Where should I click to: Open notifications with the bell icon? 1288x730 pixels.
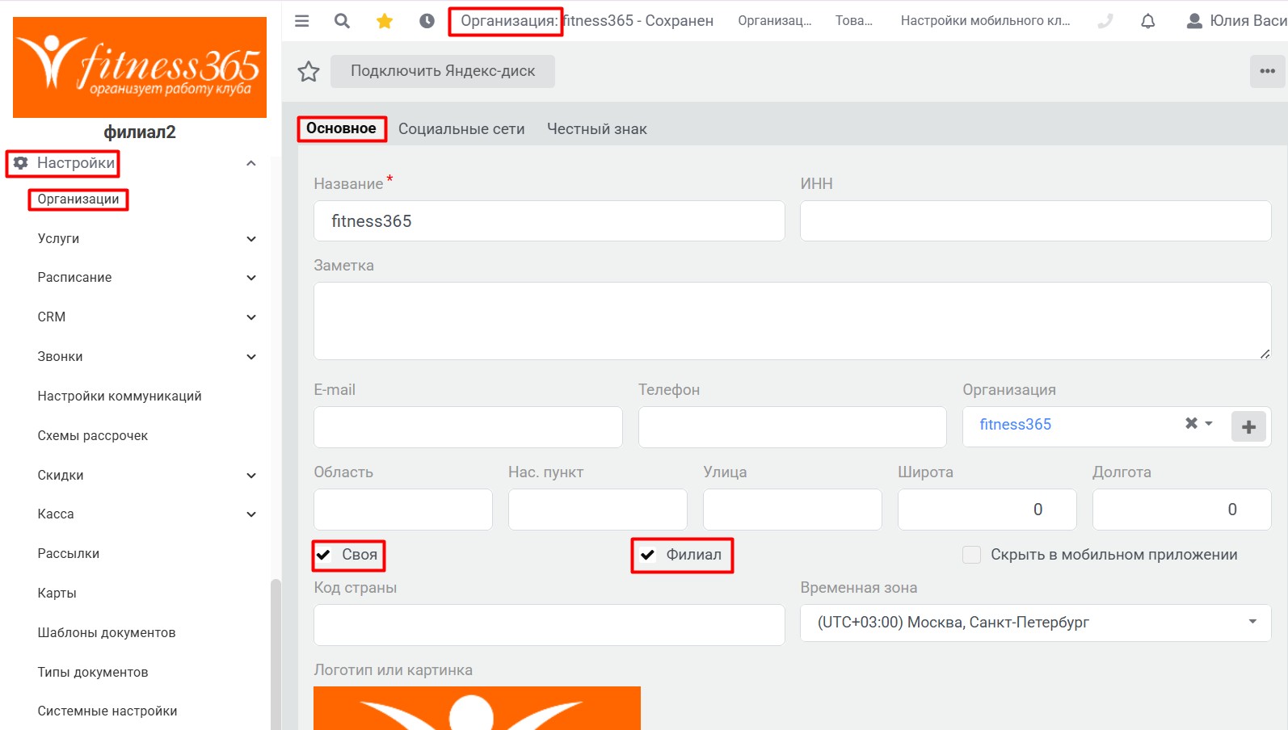(1147, 21)
